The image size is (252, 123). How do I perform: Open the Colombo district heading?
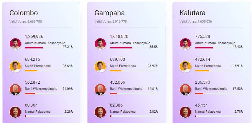[x=24, y=13]
